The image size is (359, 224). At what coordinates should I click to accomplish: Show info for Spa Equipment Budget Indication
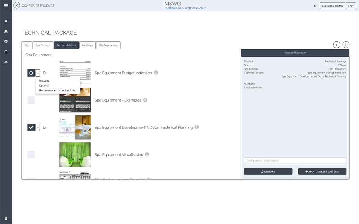(x=156, y=73)
